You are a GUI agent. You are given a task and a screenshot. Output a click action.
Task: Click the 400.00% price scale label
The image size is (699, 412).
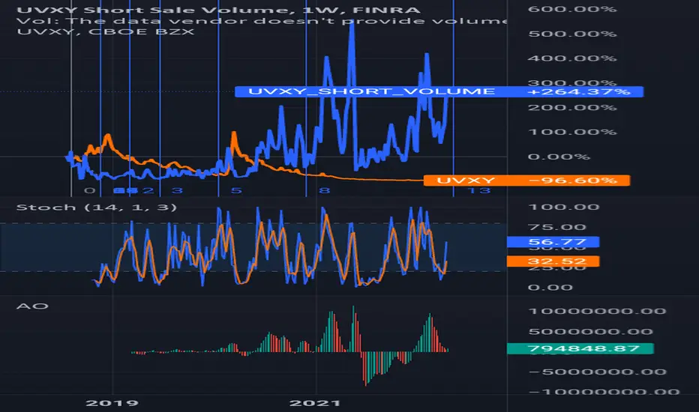(572, 58)
